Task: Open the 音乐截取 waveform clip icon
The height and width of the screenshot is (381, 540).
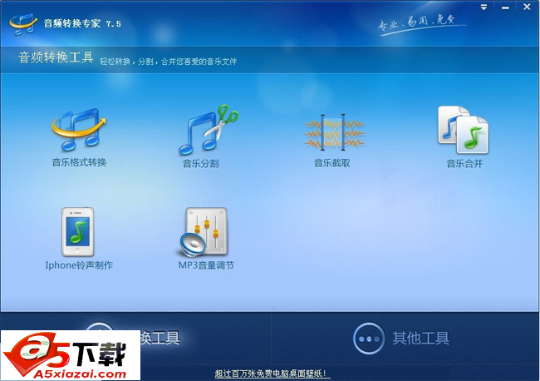Action: 334,132
